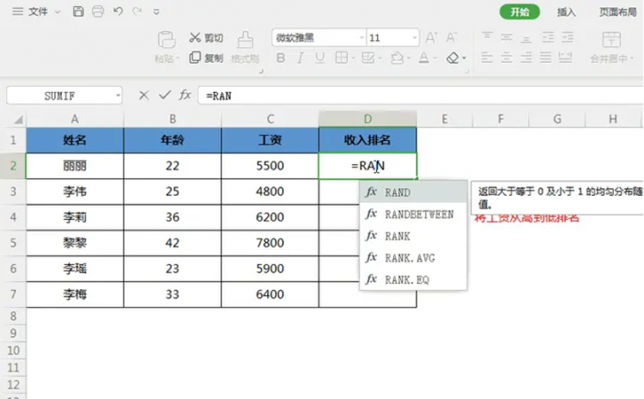Click the font color A icon
This screenshot has height=399, width=644.
pyautogui.click(x=424, y=57)
